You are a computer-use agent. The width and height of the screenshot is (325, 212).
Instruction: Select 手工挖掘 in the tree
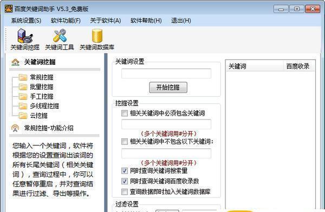[42, 96]
